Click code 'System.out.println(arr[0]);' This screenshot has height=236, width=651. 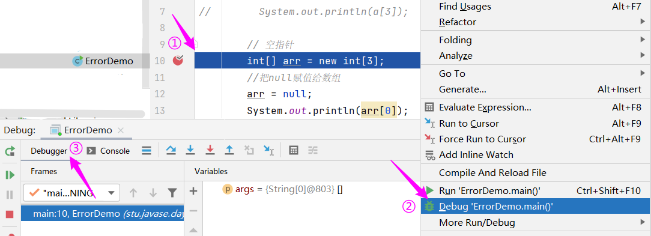click(327, 111)
